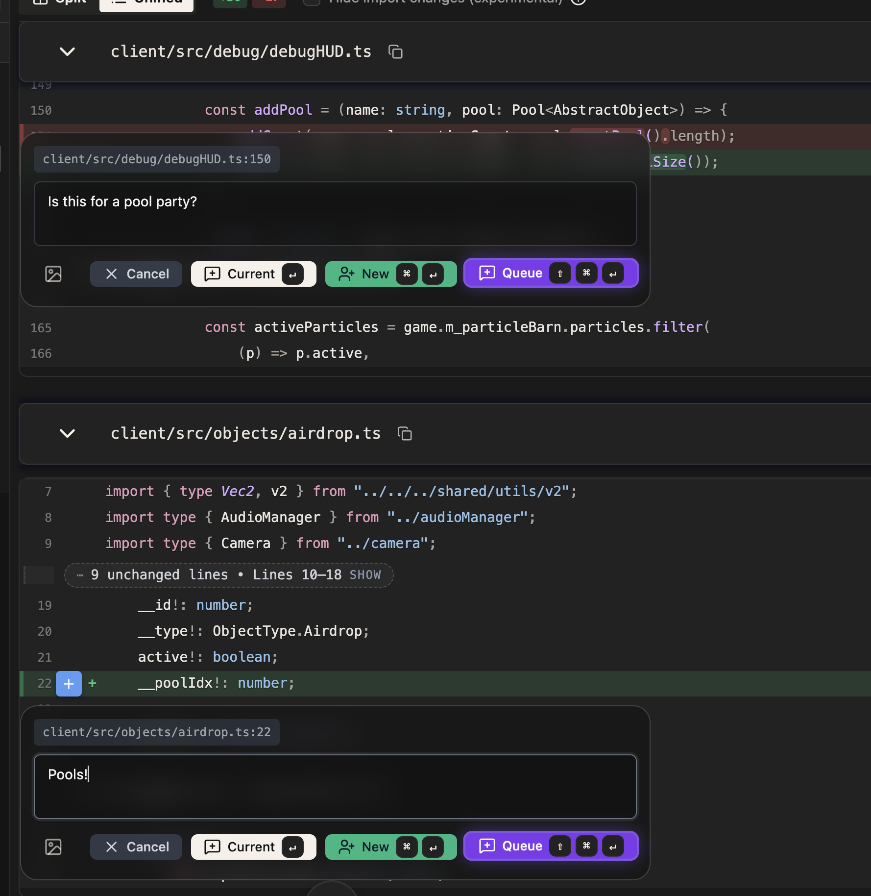Focus the 'Is this for a pool party?' textbox
Screen dimensions: 871x896
tap(335, 214)
